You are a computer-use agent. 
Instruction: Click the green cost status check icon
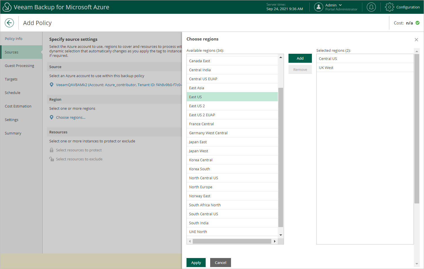pos(418,23)
